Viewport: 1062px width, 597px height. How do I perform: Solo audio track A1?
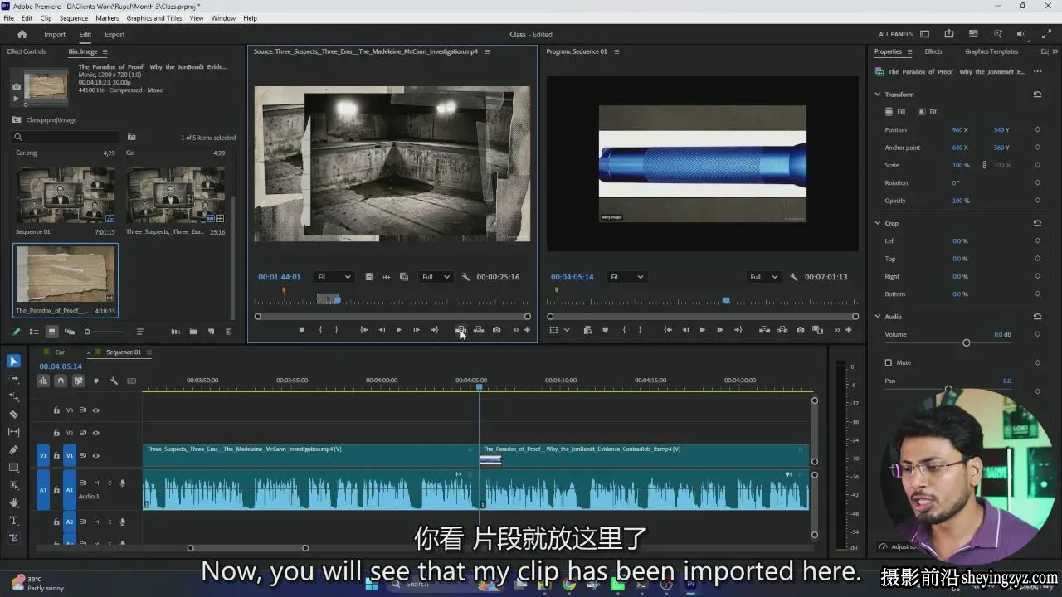tap(109, 483)
